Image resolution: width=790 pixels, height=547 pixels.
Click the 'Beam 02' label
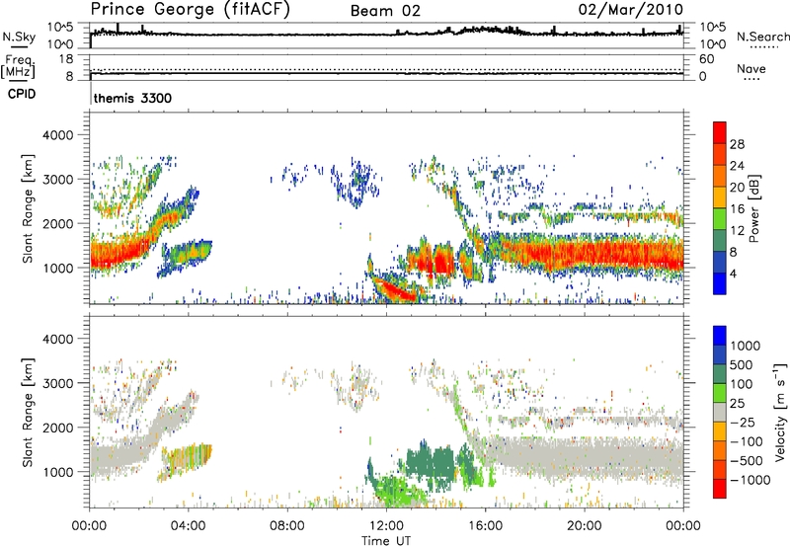pos(385,11)
